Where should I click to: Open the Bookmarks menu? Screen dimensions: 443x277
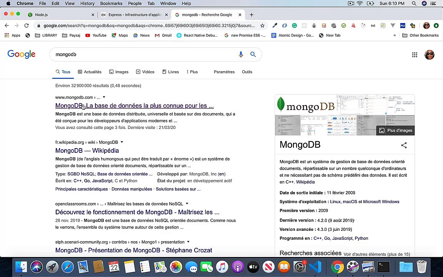tap(111, 3)
